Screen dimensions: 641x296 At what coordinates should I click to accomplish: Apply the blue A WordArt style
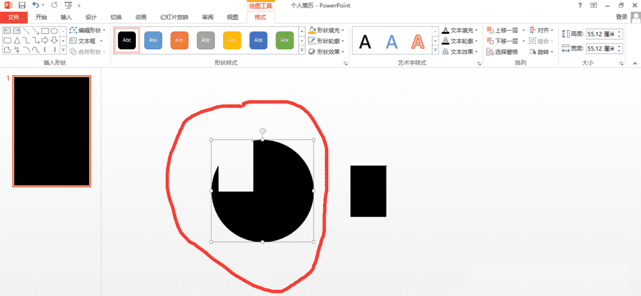coord(392,41)
